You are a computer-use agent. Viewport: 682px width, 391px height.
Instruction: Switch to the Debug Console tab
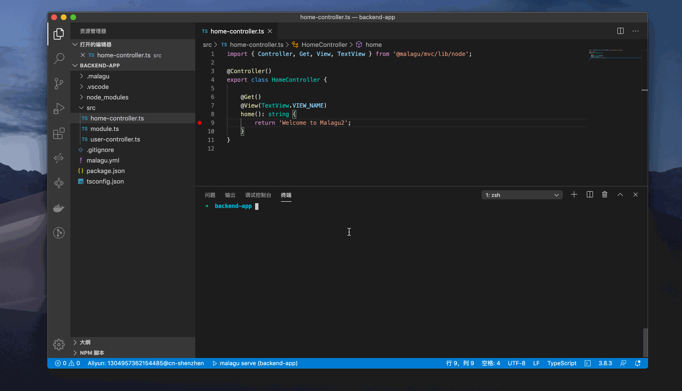258,195
